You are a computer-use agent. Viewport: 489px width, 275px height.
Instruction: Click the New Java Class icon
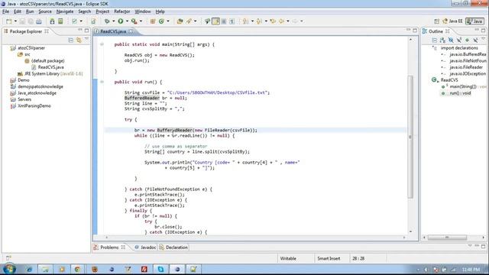tap(161, 21)
